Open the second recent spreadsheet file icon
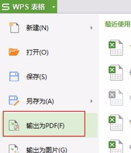The height and width of the screenshot is (153, 131). click(x=116, y=73)
